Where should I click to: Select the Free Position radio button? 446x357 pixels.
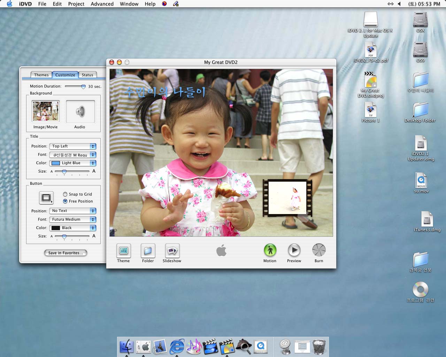click(x=65, y=201)
